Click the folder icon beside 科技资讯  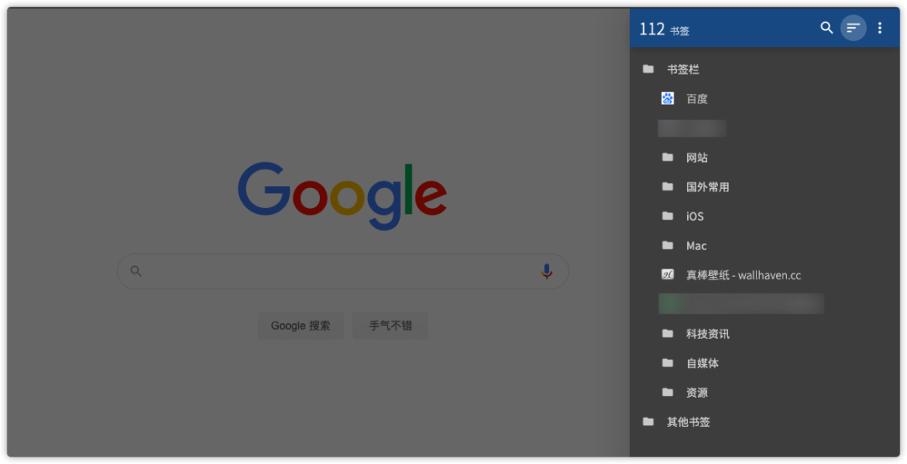668,333
